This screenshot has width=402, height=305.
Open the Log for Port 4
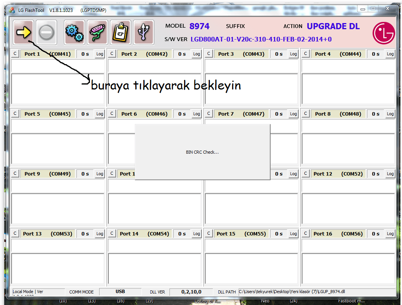(x=390, y=54)
